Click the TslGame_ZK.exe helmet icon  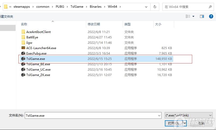click(23, 75)
